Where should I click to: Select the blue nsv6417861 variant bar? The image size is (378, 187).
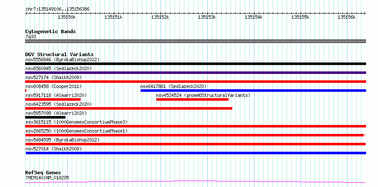pos(254,91)
